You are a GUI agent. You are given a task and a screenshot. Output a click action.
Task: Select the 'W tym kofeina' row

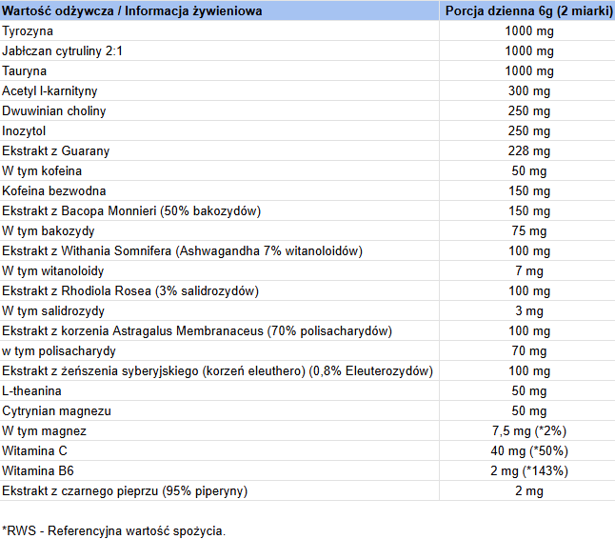[x=307, y=171]
